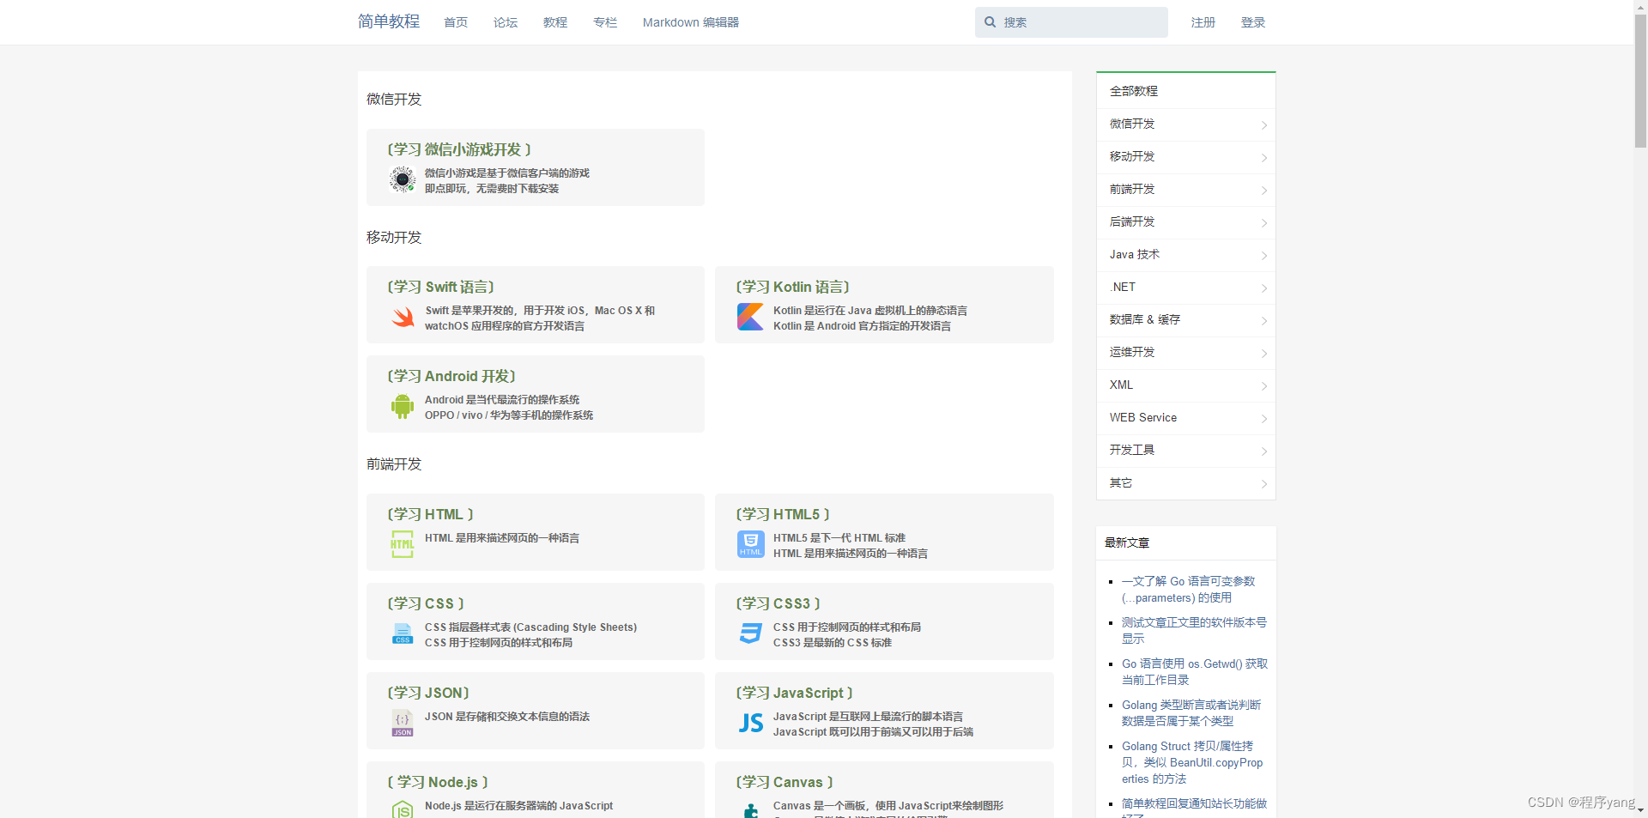Click the green Android robot icon
Screen dimensions: 1648x818
coord(403,407)
